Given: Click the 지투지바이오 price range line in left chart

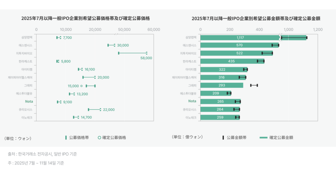Looking at the screenshot, I should coord(133,53).
